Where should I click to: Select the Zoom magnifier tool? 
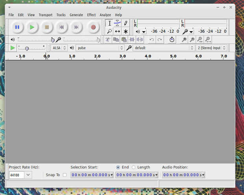[x=109, y=31]
